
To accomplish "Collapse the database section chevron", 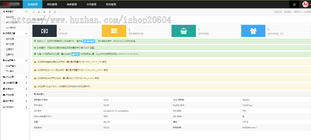I will (x=26, y=60).
